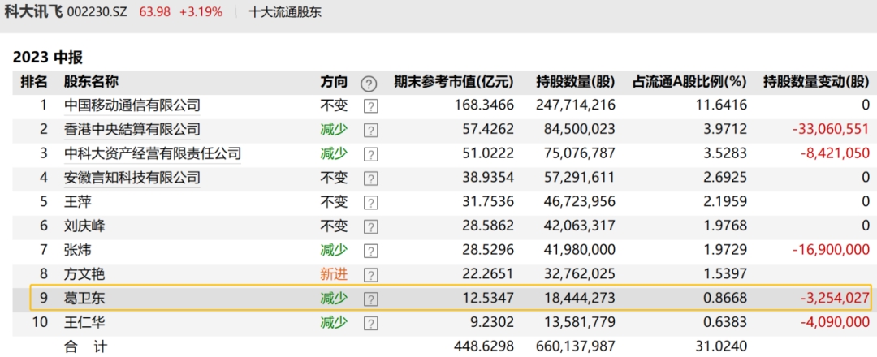
Task: Click the 合 计 total row label
Action: (84, 347)
